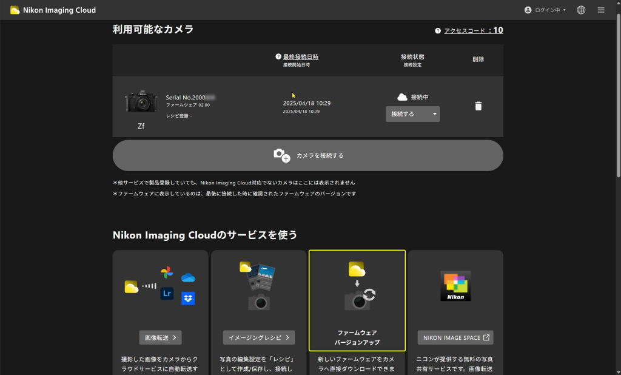This screenshot has height=375, width=621.
Task: Click the Nikon Imaging Cloud logo icon
Action: [15, 10]
